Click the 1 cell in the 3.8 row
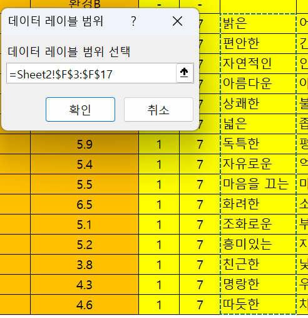 [159, 264]
